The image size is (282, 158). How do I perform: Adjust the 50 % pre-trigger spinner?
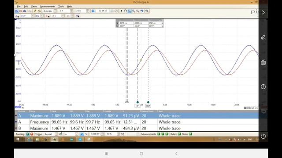[119, 134]
